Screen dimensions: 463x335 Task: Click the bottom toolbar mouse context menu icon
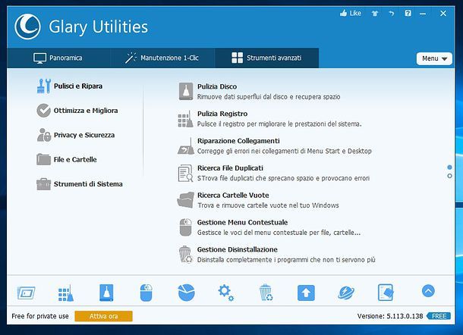pos(146,293)
